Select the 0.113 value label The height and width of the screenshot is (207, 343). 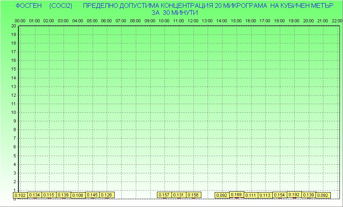pos(265,195)
